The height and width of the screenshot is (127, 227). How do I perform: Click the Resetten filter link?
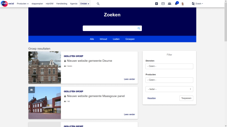151,98
